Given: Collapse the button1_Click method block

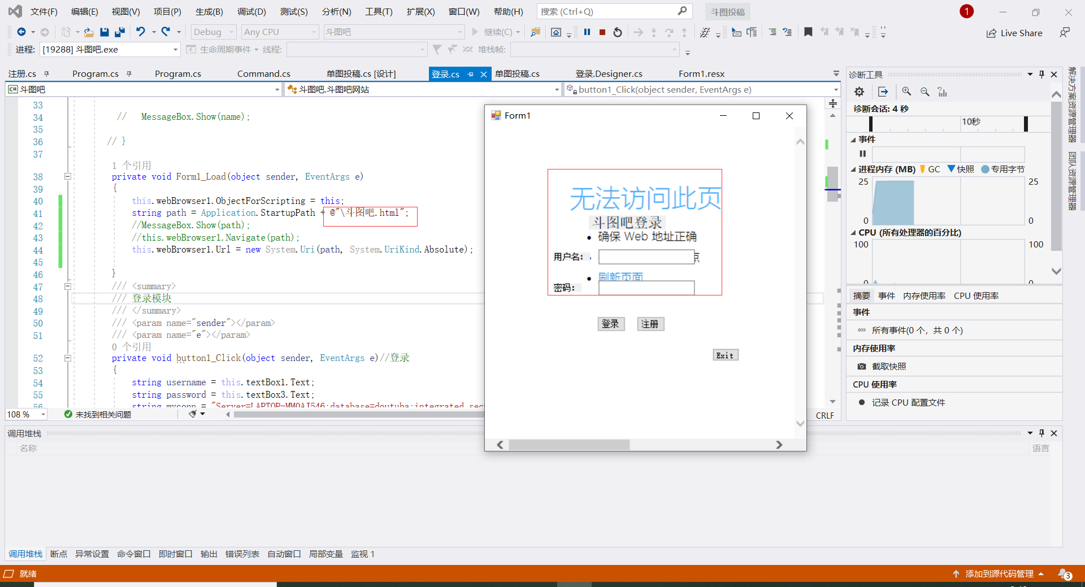Looking at the screenshot, I should click(67, 358).
